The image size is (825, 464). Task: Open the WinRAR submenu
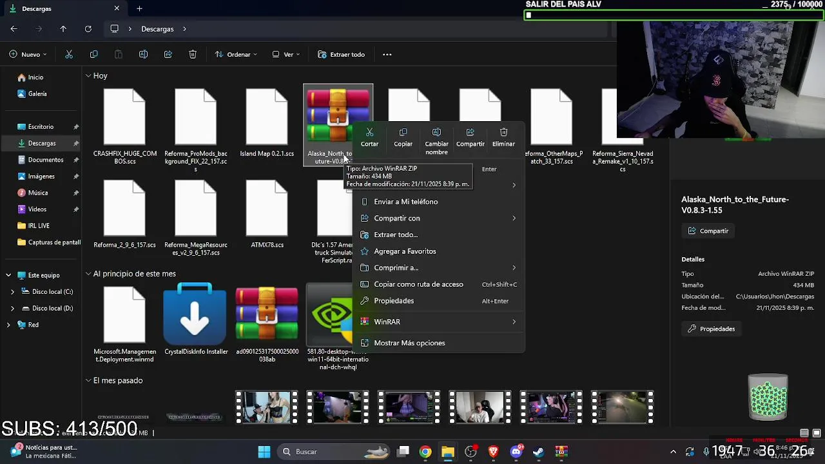[x=439, y=322]
